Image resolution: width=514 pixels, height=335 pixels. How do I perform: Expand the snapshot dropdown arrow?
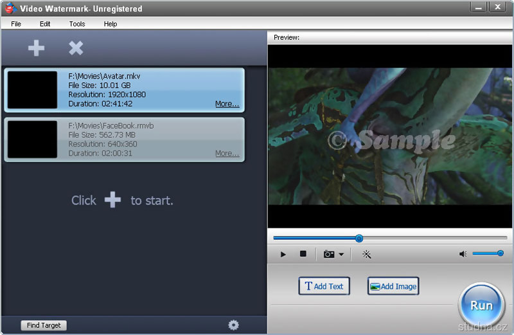[341, 254]
